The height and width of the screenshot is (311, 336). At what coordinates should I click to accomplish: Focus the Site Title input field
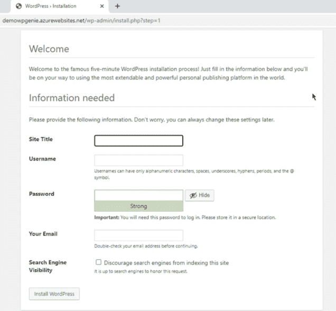[138, 141]
